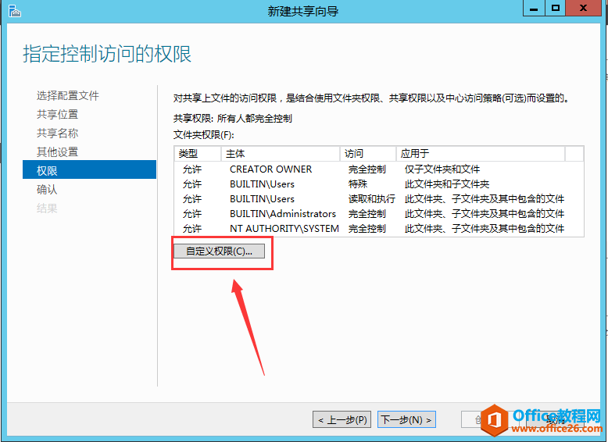Select 共享位置 step in sidebar
The image size is (608, 442).
coord(57,114)
